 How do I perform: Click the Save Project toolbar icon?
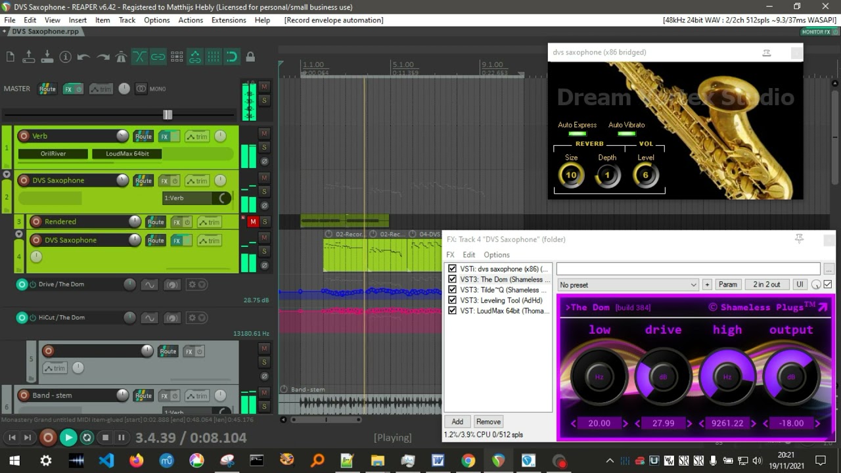(47, 57)
